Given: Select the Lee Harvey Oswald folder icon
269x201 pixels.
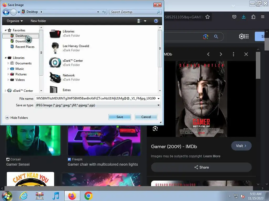Looking at the screenshot, I should pyautogui.click(x=55, y=48).
